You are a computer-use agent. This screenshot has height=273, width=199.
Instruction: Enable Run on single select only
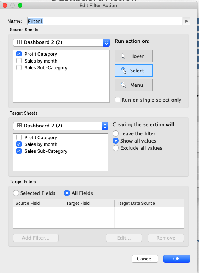[118, 100]
